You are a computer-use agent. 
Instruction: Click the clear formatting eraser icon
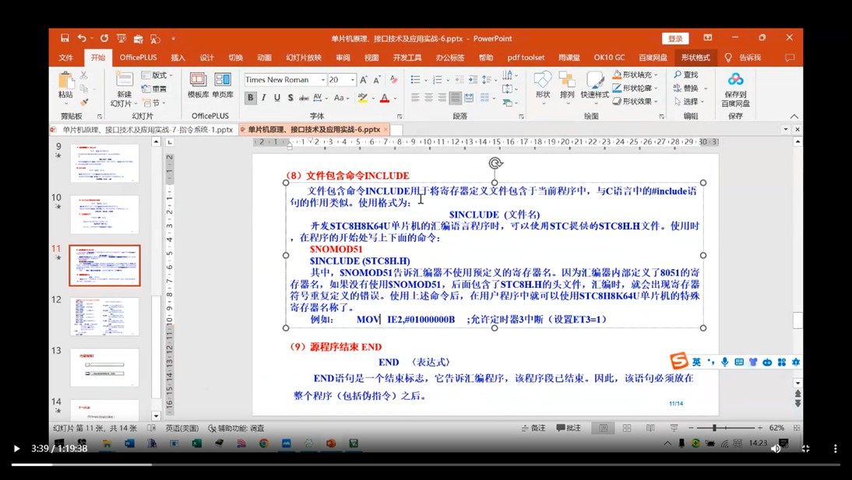(394, 80)
